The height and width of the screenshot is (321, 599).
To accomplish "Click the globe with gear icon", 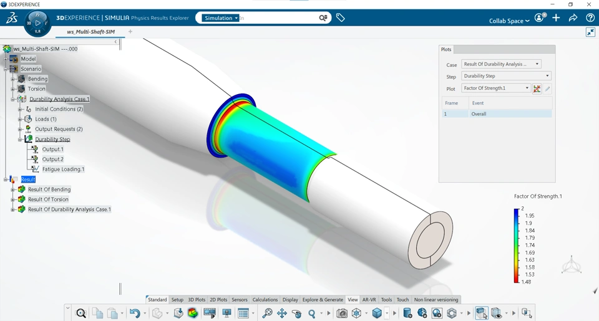I will click(x=422, y=314).
